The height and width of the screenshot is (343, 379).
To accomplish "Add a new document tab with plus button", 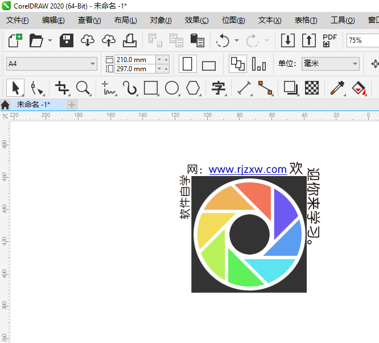I will (x=71, y=105).
